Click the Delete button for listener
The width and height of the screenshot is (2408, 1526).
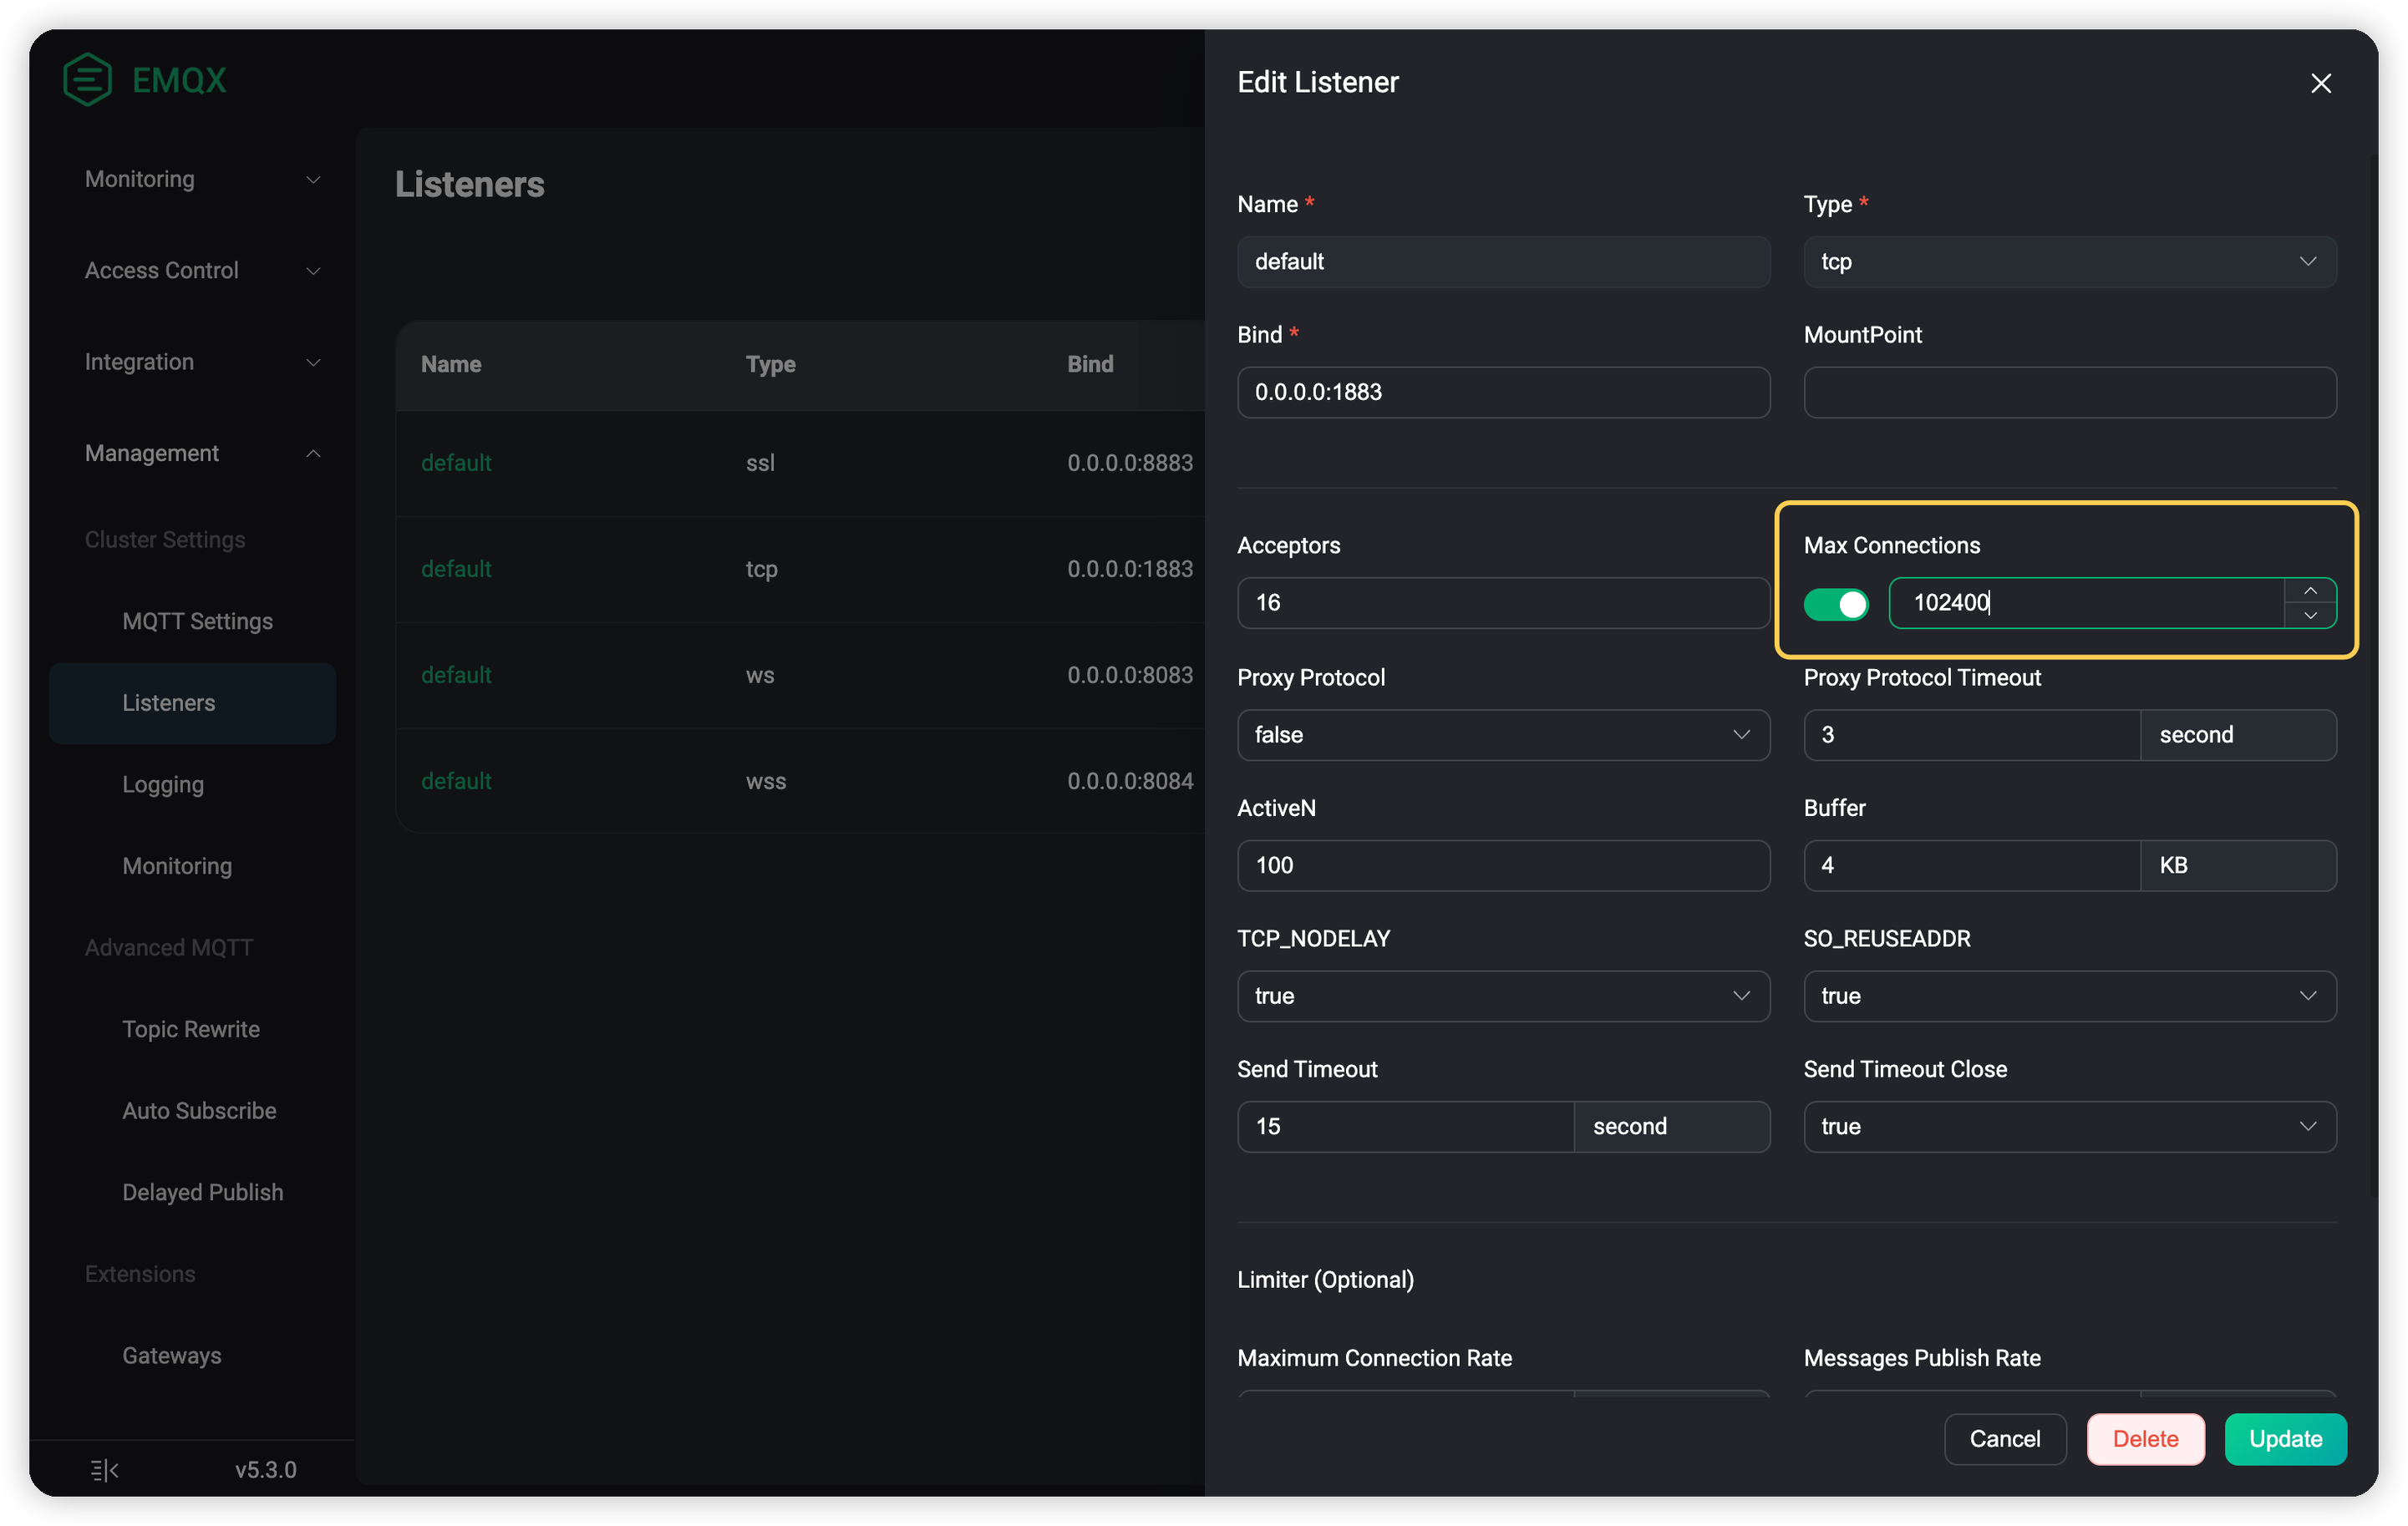(2145, 1438)
